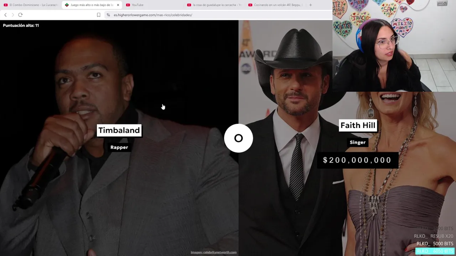Screen dimensions: 456x256
Task: Click the Puntuación alta score text
Action: point(21,26)
